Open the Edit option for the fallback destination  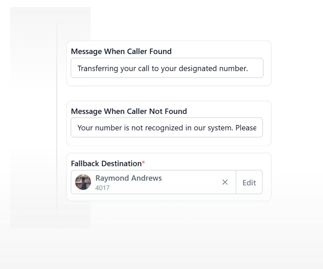[249, 182]
